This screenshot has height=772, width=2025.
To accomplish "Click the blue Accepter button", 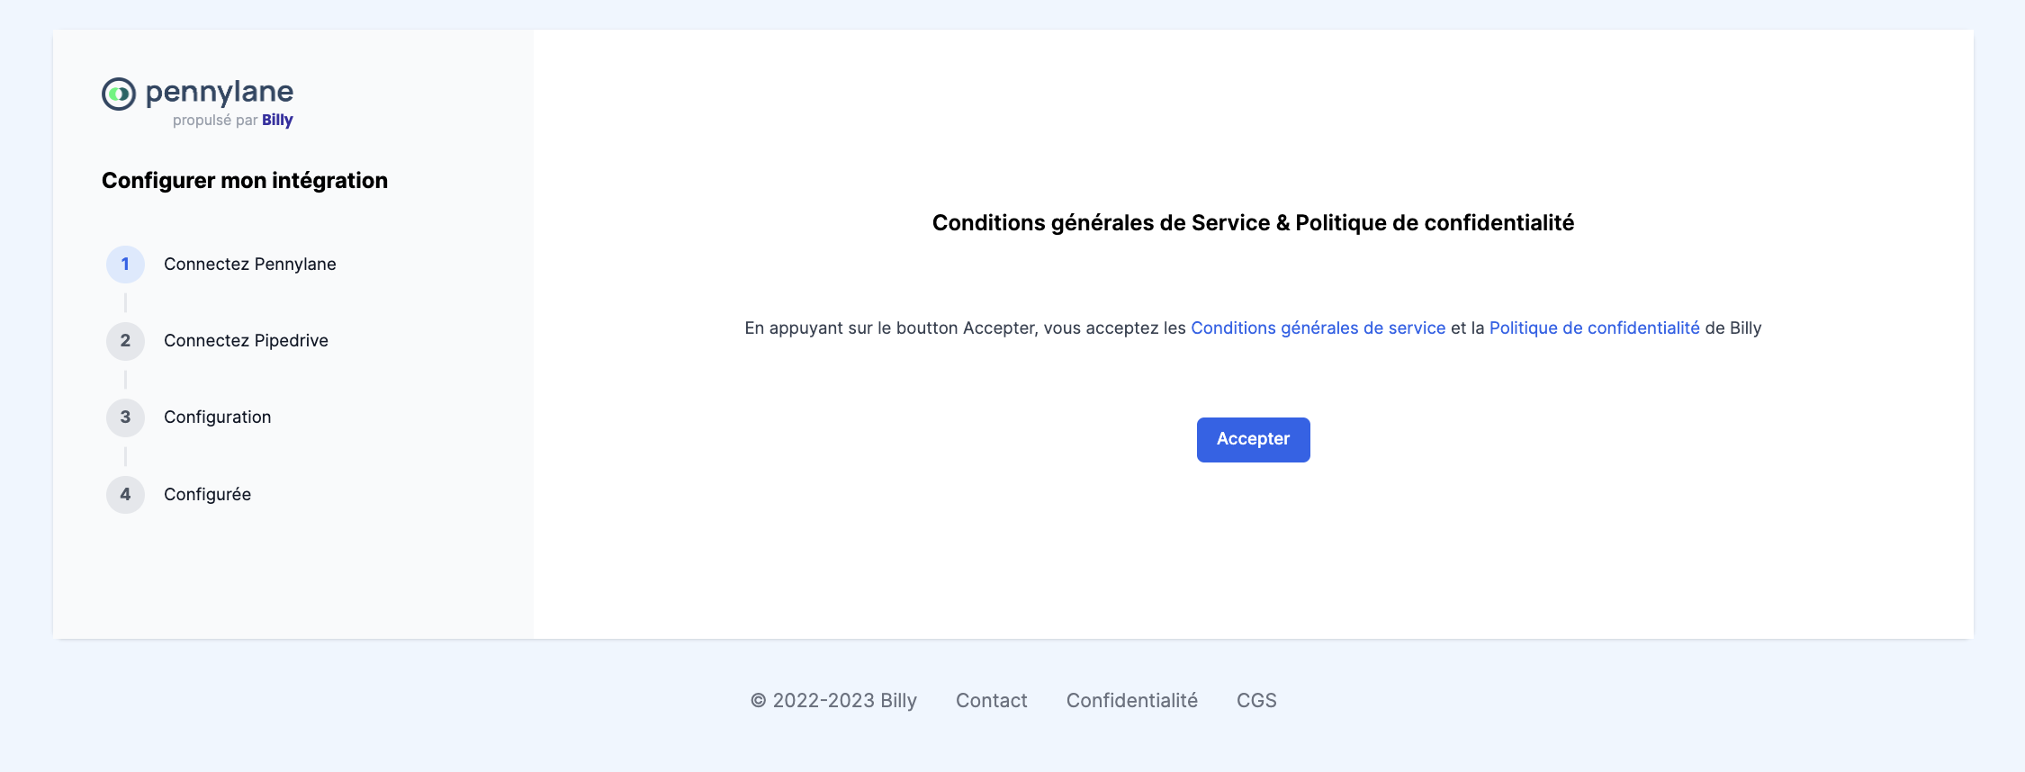I will pyautogui.click(x=1253, y=440).
